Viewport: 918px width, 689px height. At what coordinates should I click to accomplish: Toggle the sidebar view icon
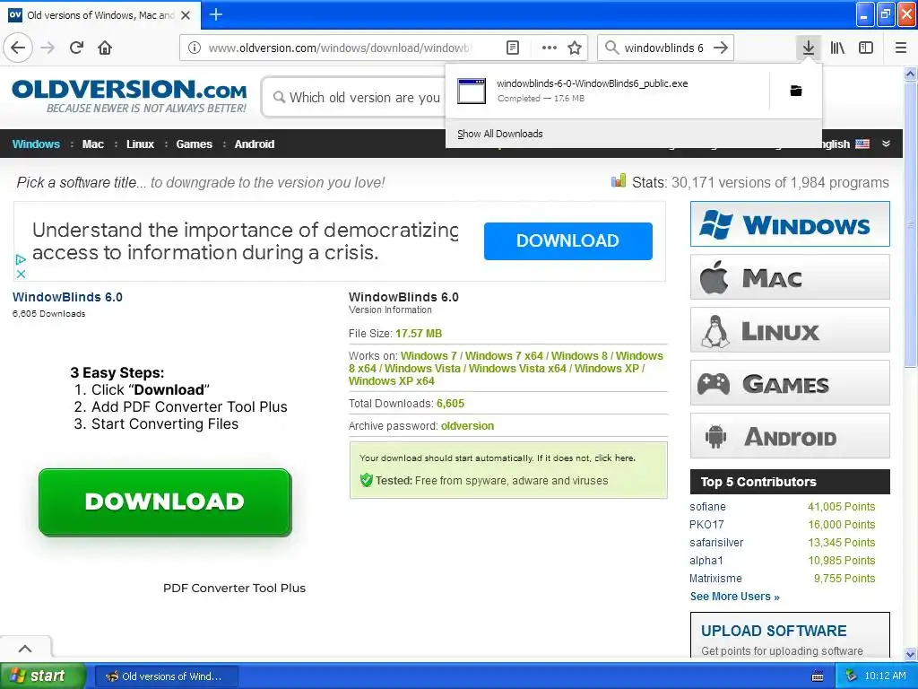point(866,48)
